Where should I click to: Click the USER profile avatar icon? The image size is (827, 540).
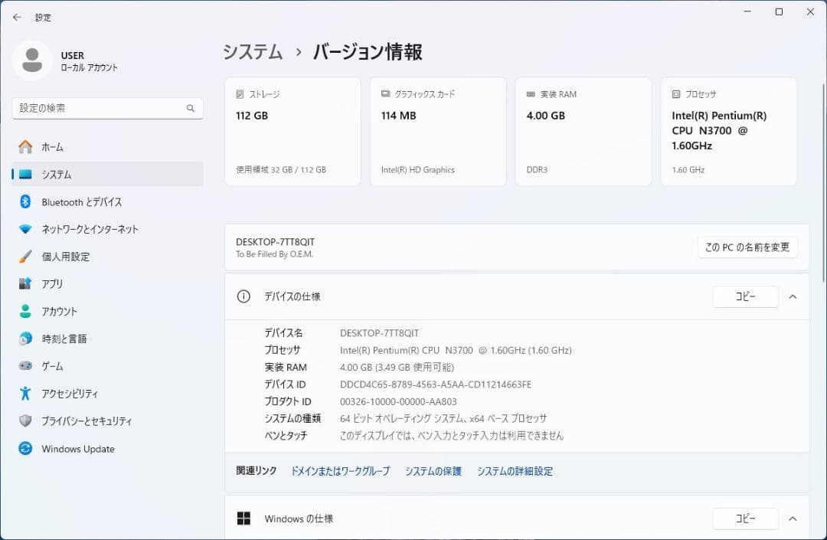pos(32,60)
